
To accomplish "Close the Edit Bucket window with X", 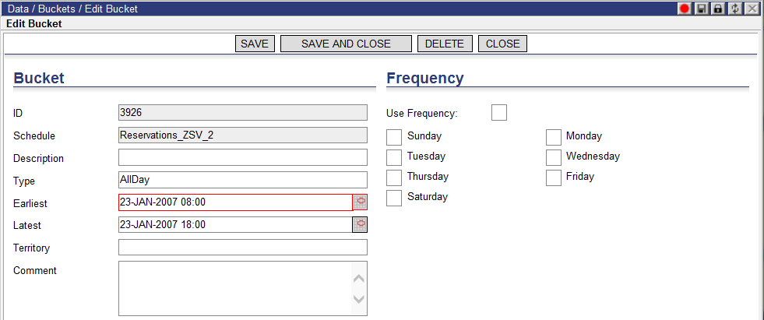I will (x=751, y=9).
